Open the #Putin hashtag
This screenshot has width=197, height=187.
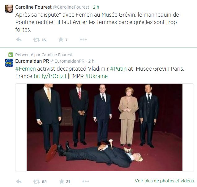(x=118, y=69)
